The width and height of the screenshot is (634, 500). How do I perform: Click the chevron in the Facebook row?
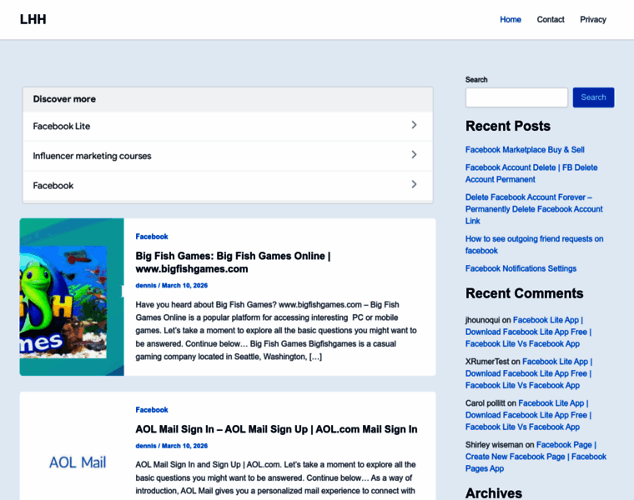click(x=414, y=184)
